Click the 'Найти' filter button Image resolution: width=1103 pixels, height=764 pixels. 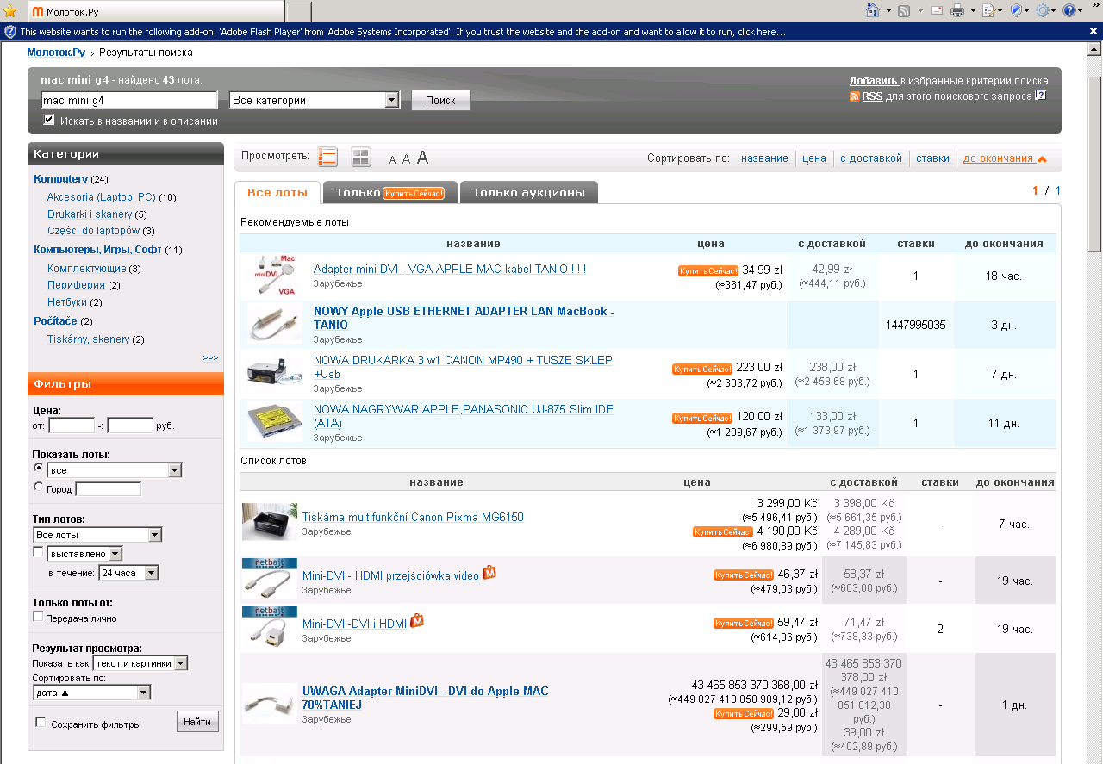[x=197, y=722]
